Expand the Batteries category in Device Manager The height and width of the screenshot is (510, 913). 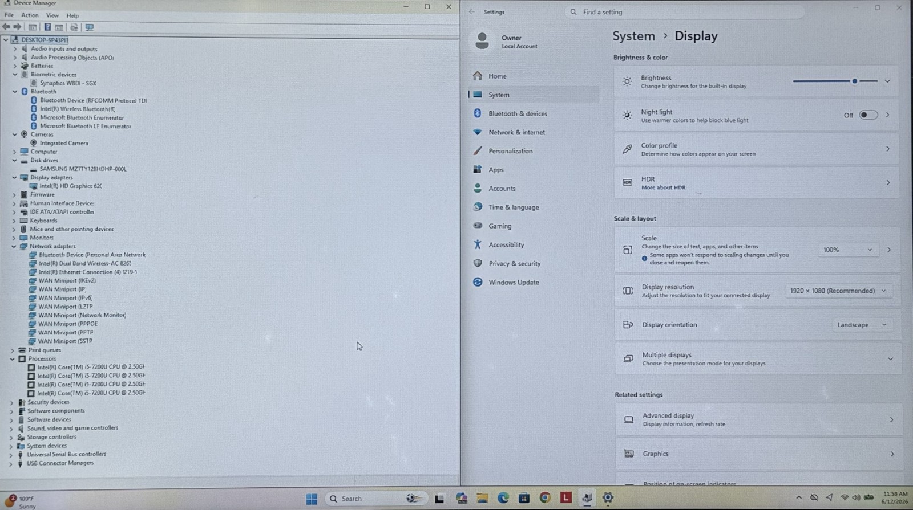[15, 66]
